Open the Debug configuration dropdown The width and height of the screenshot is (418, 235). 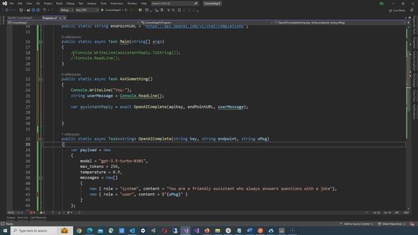67,10
